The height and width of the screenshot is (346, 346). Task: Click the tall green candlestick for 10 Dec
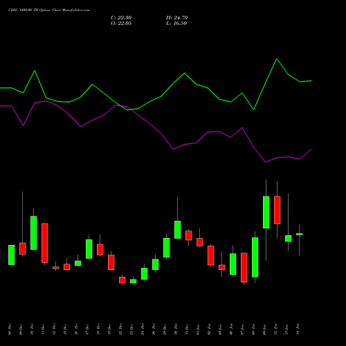tap(34, 233)
